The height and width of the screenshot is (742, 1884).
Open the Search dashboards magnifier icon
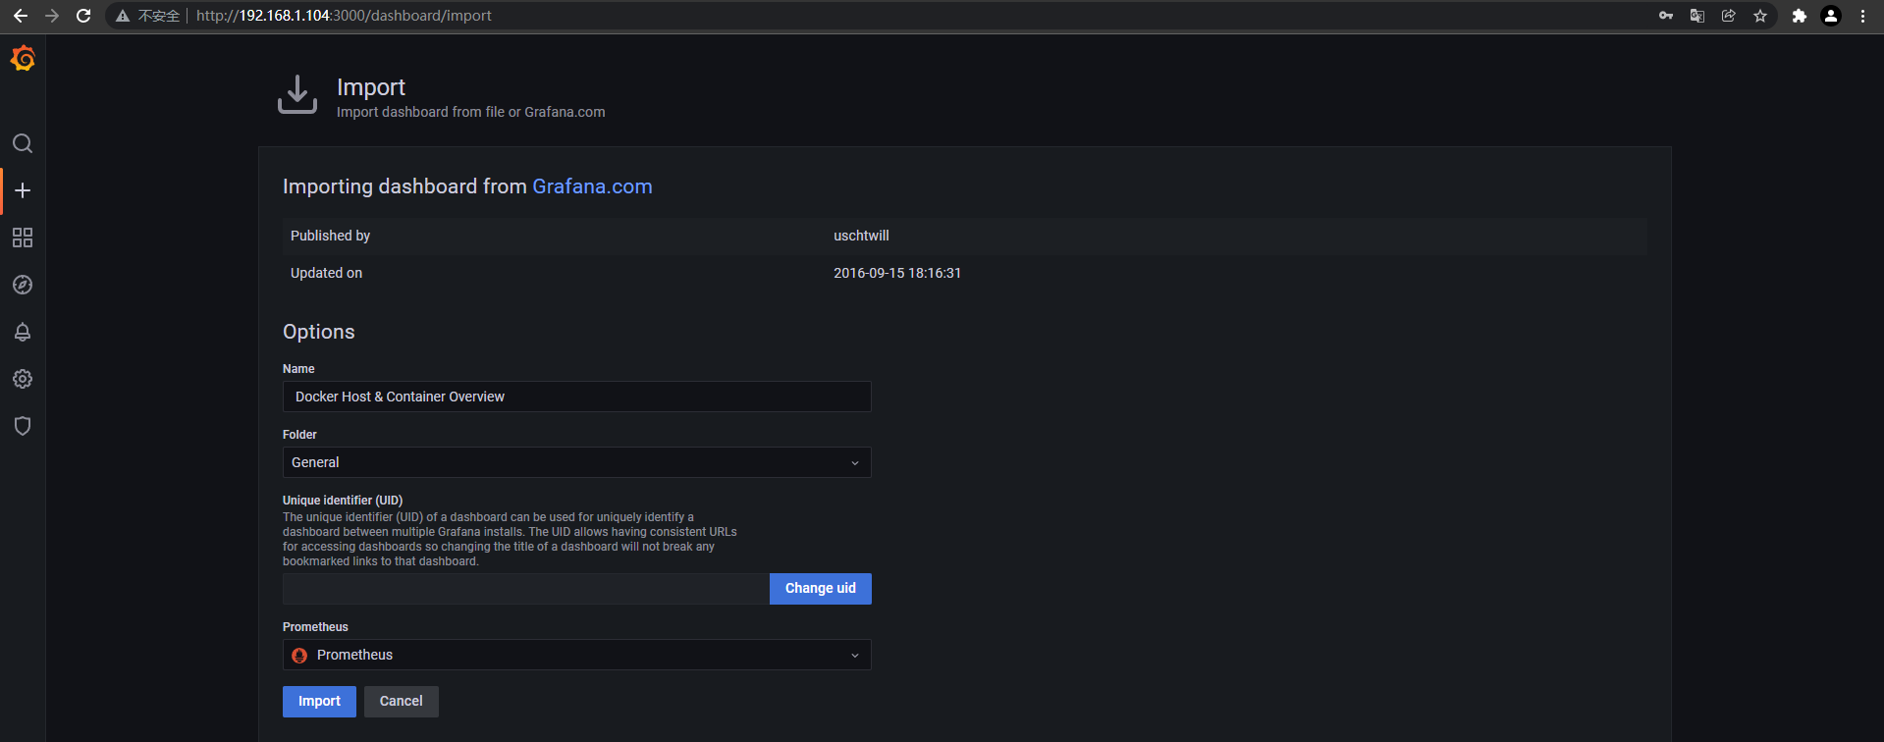tap(23, 143)
